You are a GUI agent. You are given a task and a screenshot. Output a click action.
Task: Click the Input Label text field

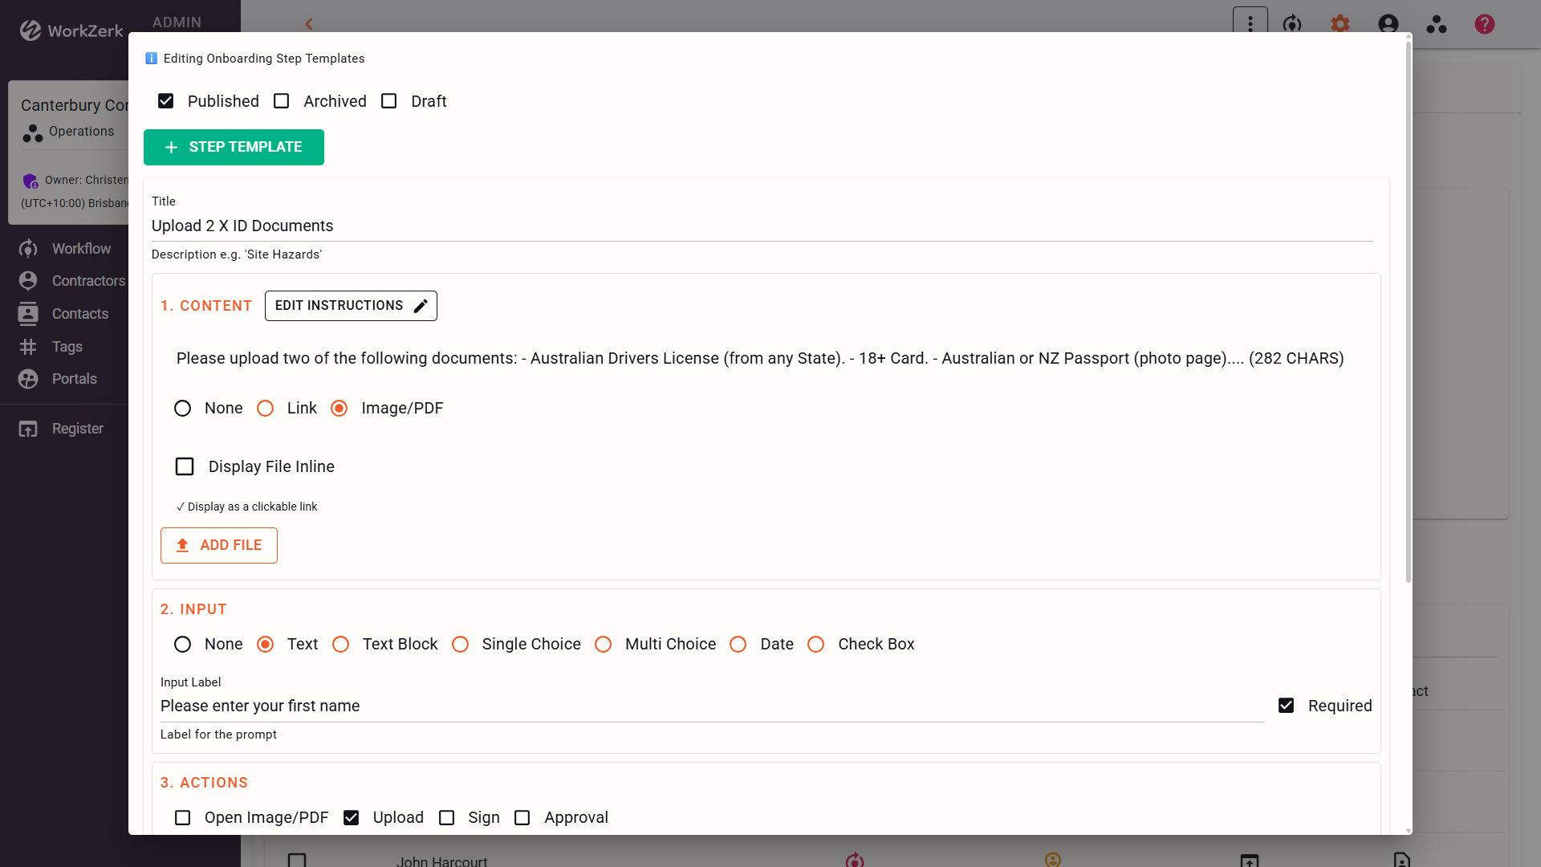[x=710, y=706]
